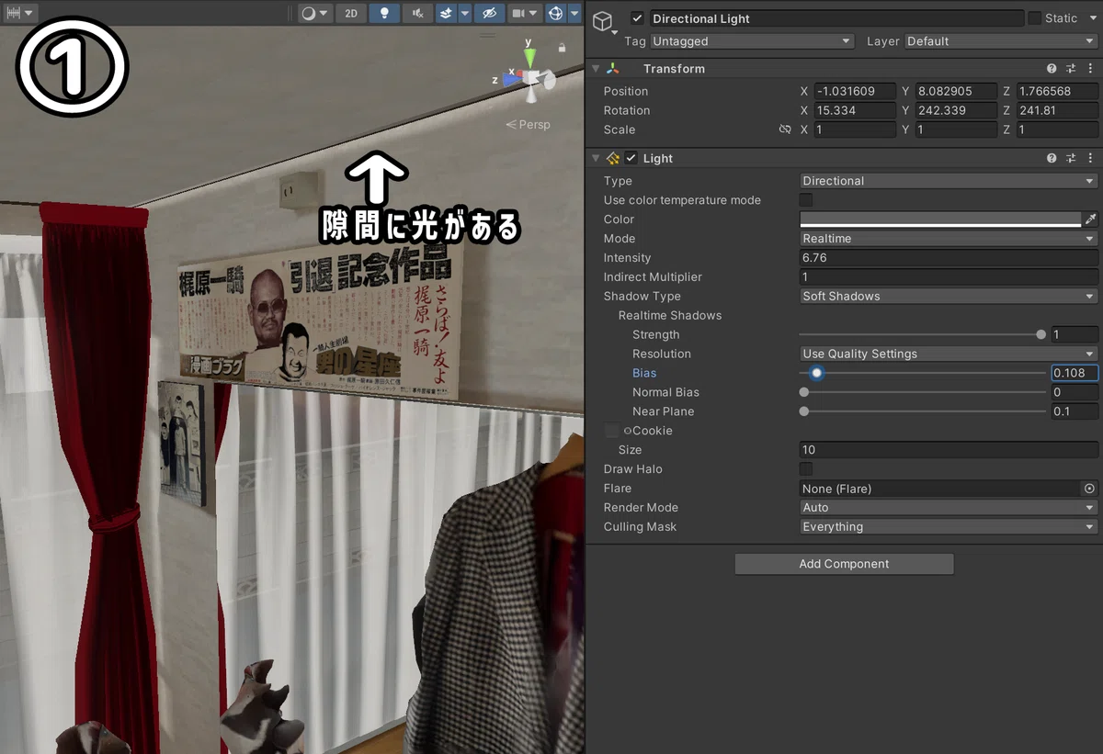
Task: Click the scene gizmo lock icon
Action: (x=562, y=47)
